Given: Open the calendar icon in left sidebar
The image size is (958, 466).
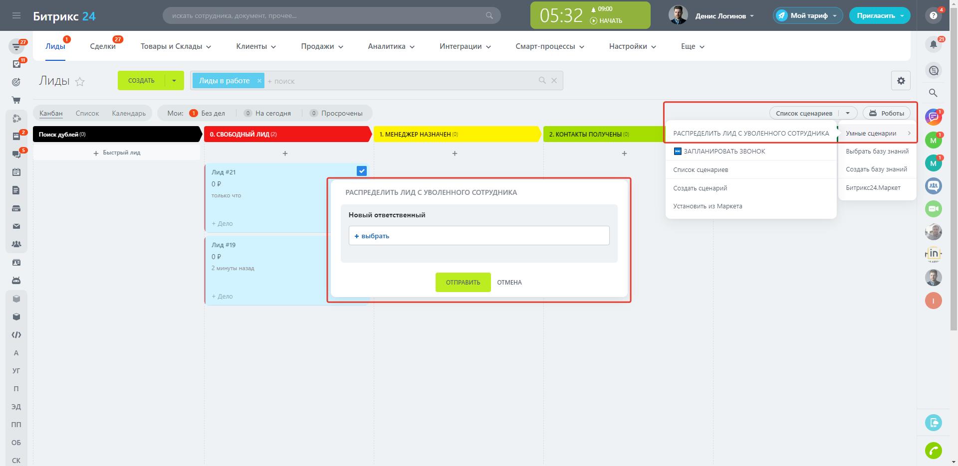Looking at the screenshot, I should 16,172.
